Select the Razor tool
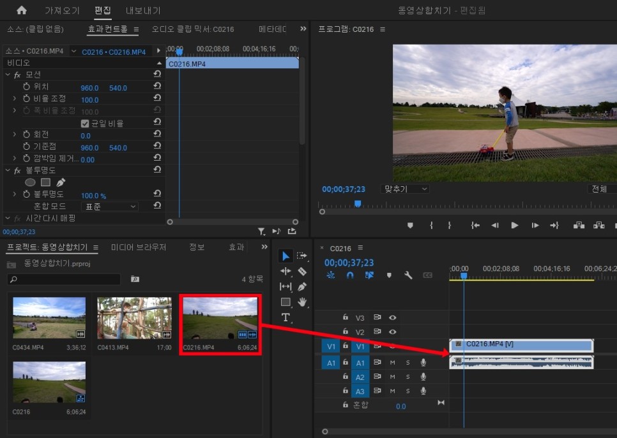Image resolution: width=617 pixels, height=438 pixels. coord(302,271)
